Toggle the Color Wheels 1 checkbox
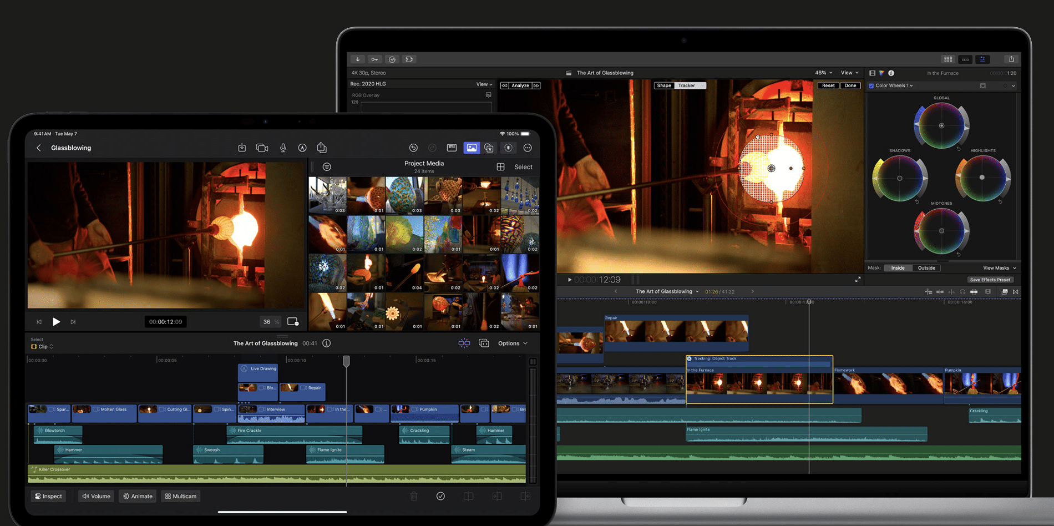Screen dimensions: 1054x526 [871, 86]
